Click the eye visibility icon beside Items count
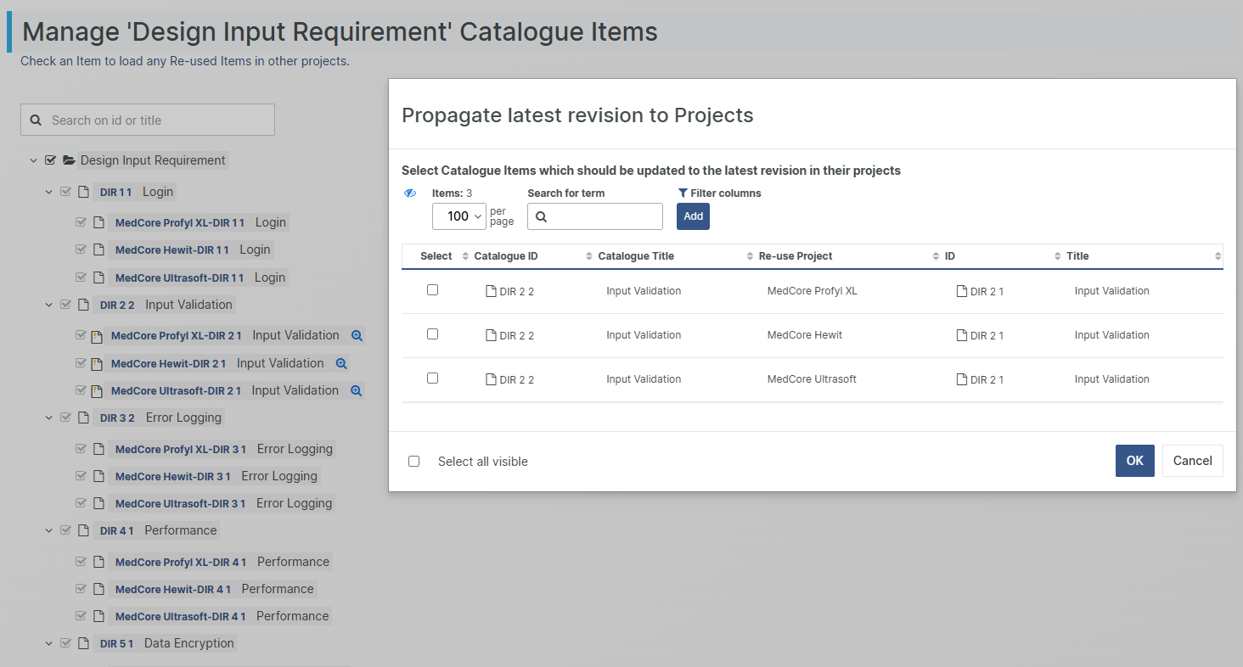Viewport: 1243px width, 667px height. click(410, 193)
